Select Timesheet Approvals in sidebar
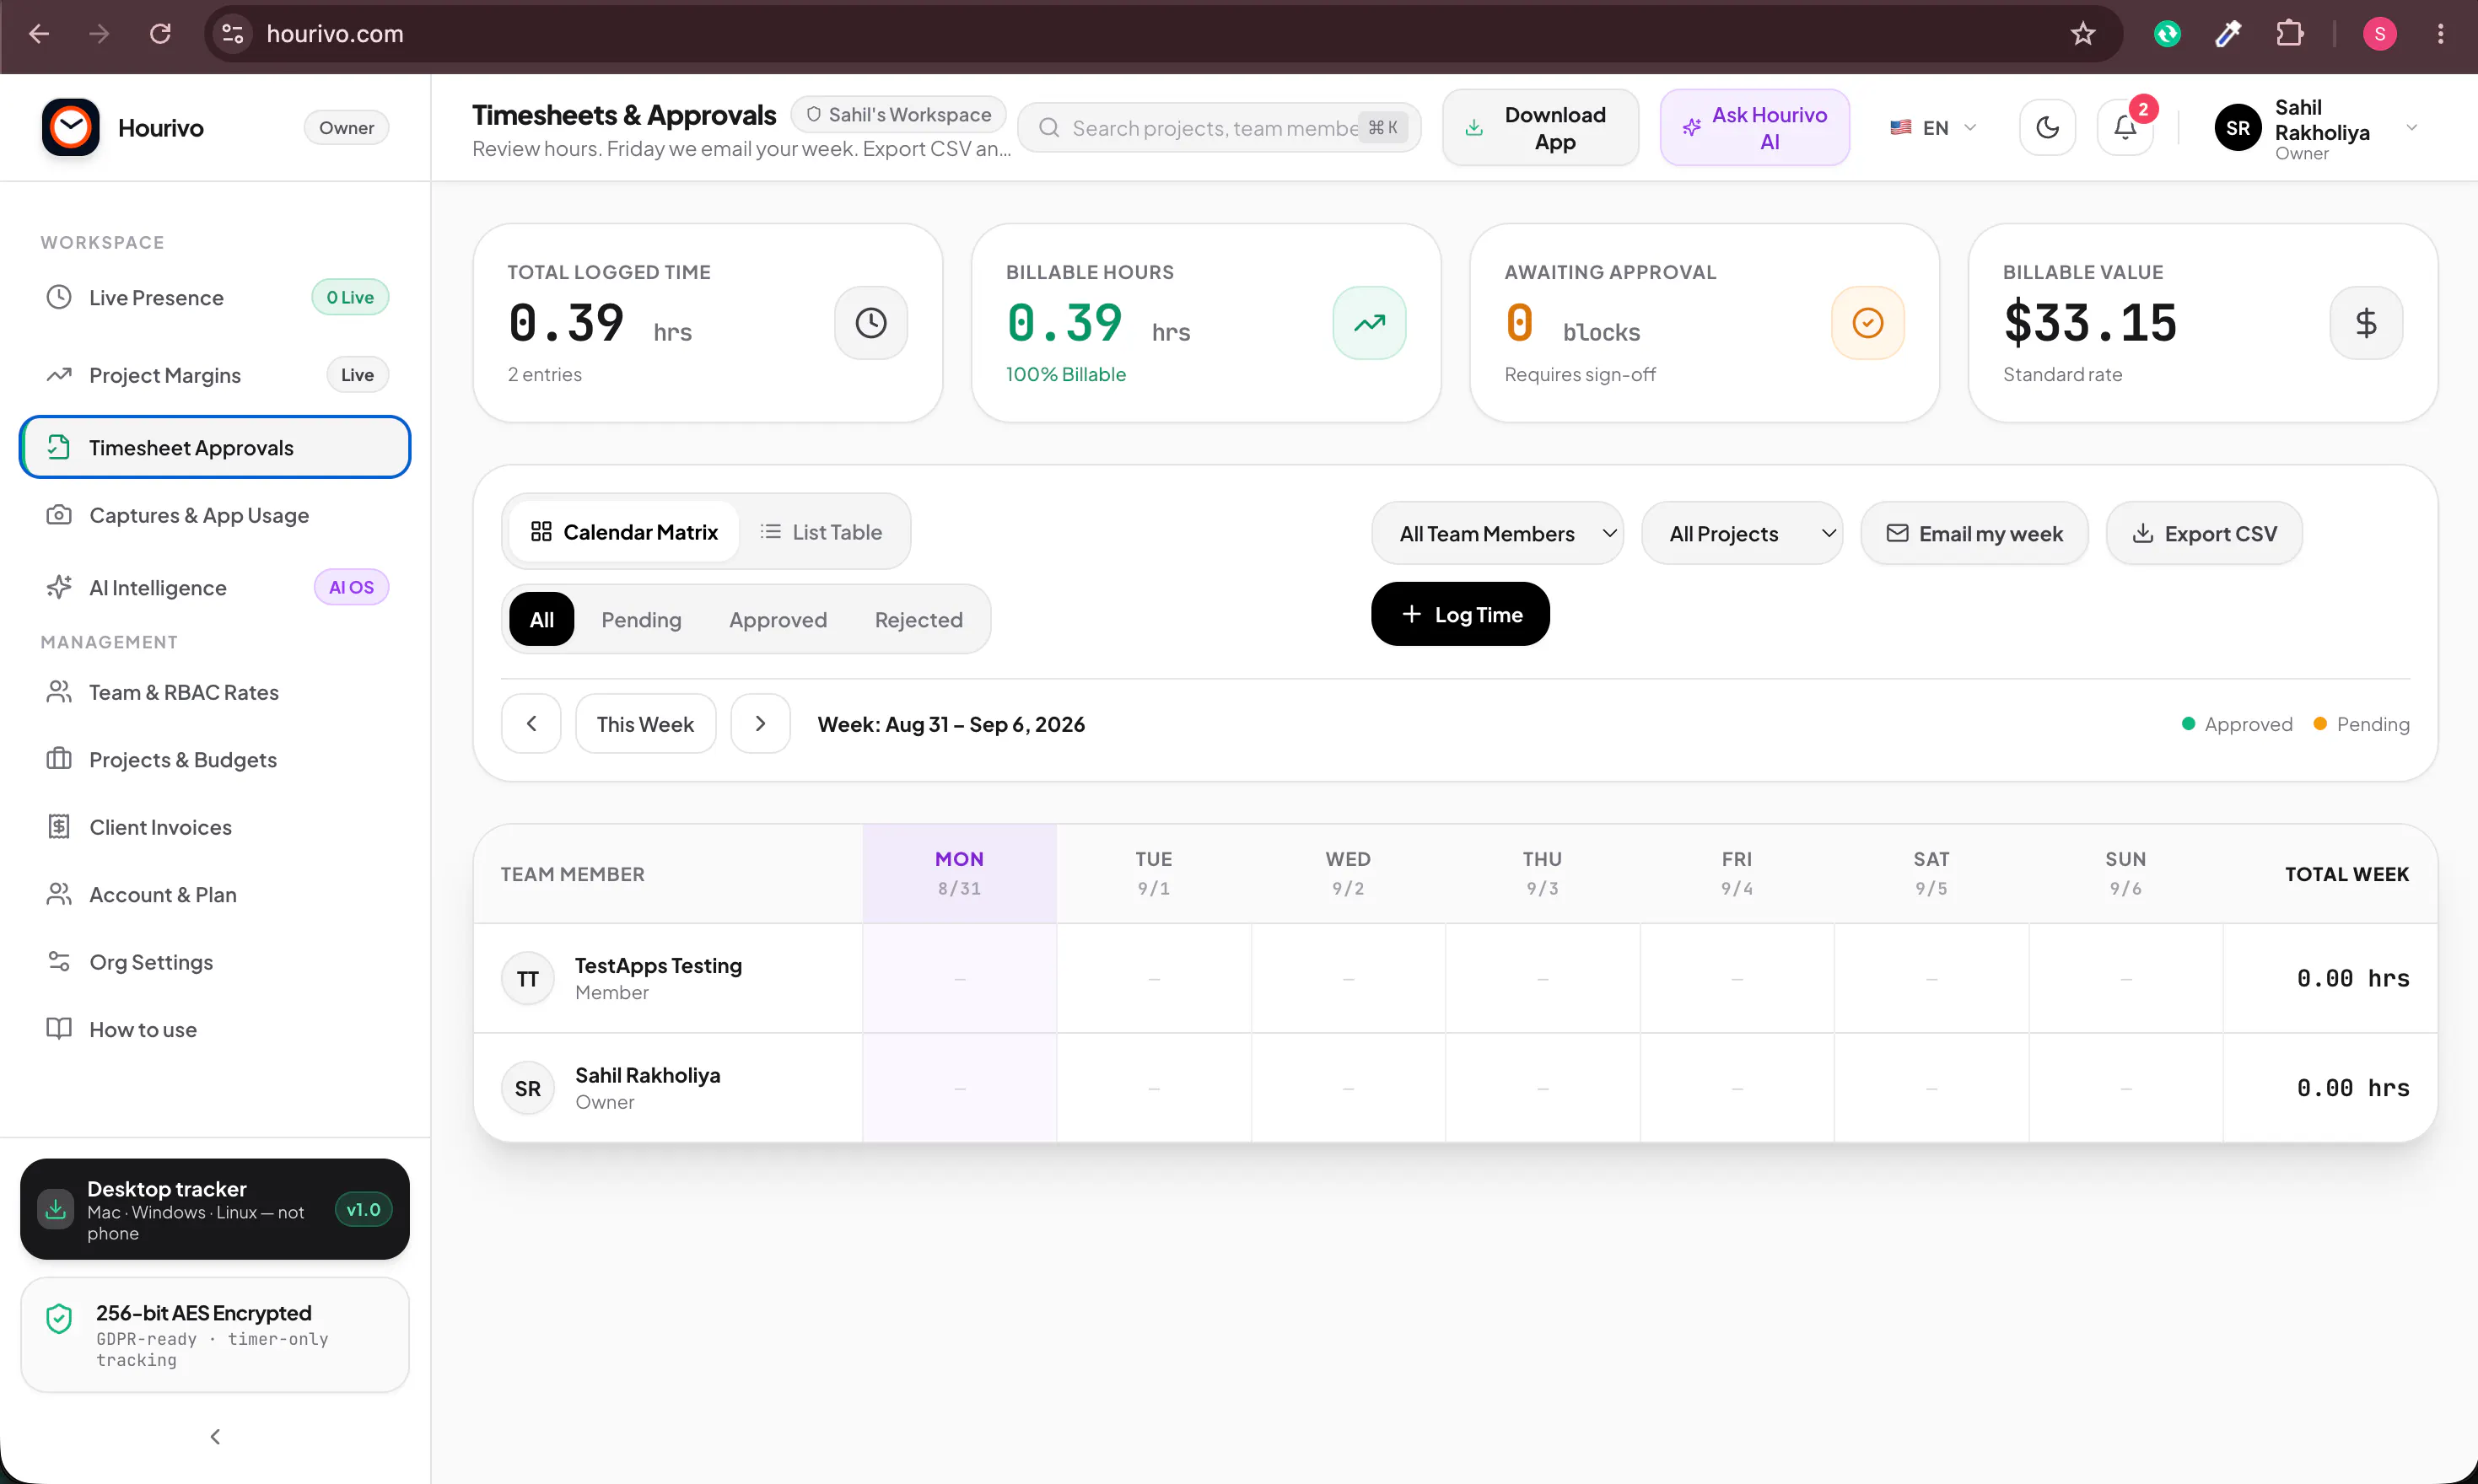The height and width of the screenshot is (1484, 2478). click(x=215, y=447)
